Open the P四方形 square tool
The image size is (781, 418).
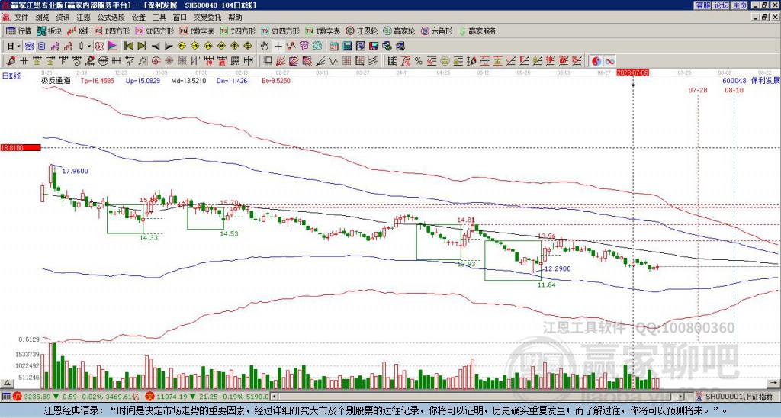[113, 31]
